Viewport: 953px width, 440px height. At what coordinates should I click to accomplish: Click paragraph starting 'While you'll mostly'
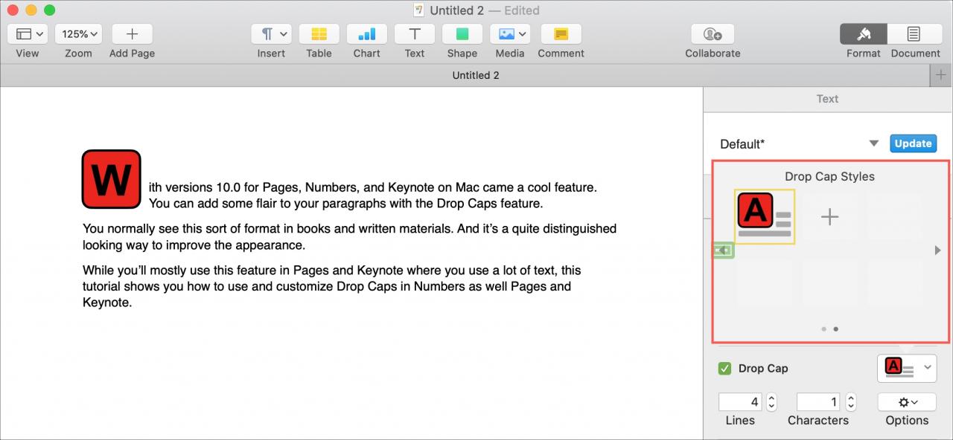(332, 287)
